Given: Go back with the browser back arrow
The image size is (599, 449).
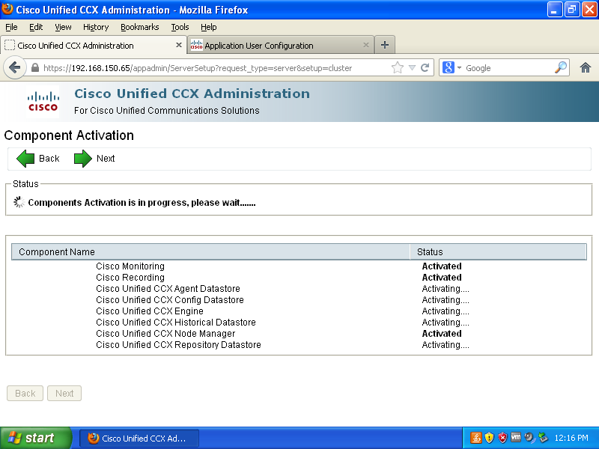Looking at the screenshot, I should click(x=14, y=68).
